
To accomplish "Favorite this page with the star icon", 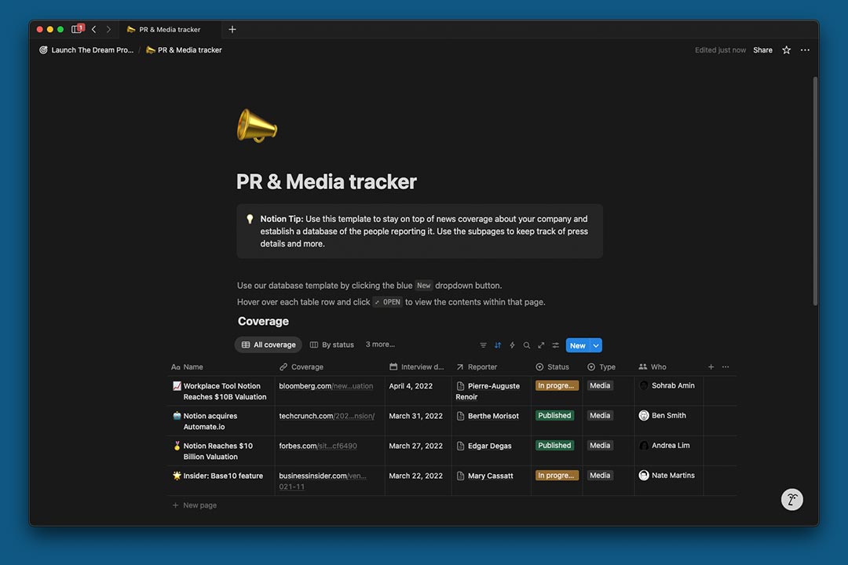I will [x=786, y=49].
